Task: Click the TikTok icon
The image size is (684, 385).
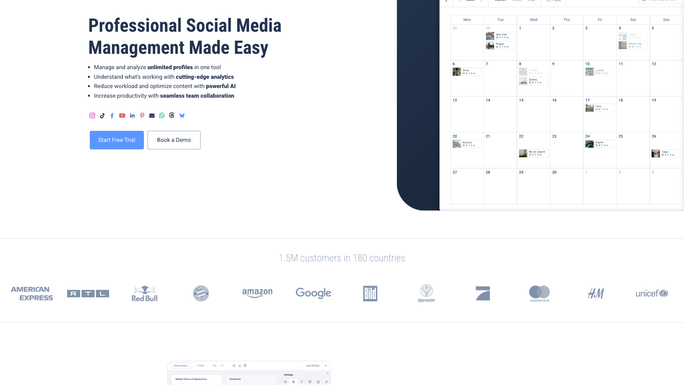Action: [102, 115]
